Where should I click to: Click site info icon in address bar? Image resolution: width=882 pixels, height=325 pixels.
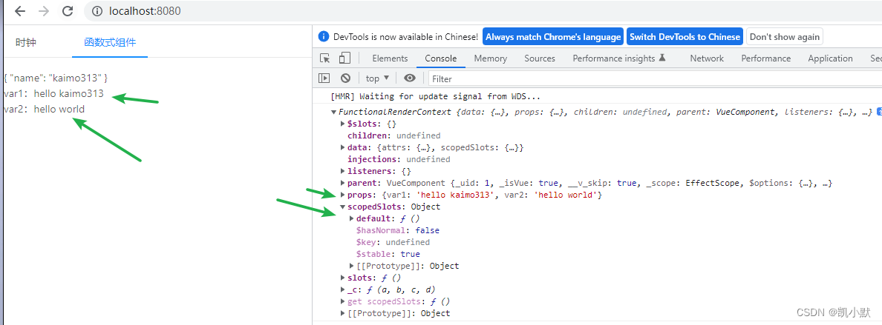[97, 10]
